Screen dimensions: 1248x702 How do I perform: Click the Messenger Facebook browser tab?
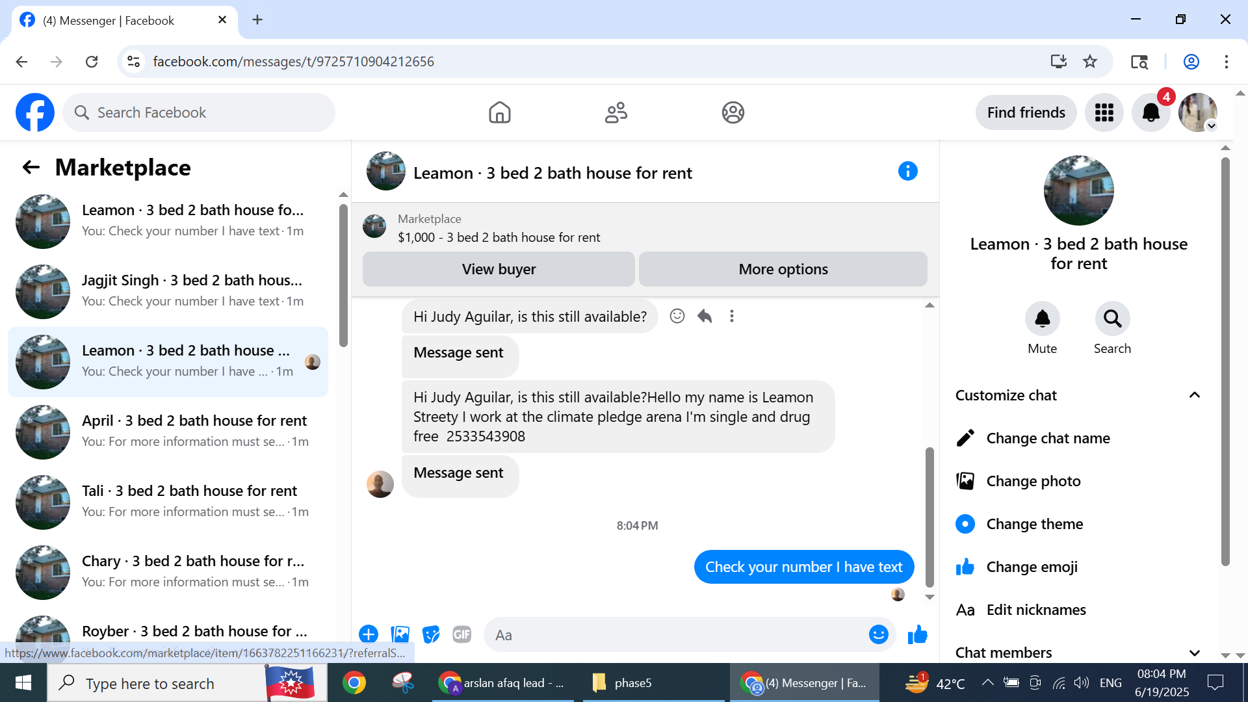click(125, 20)
